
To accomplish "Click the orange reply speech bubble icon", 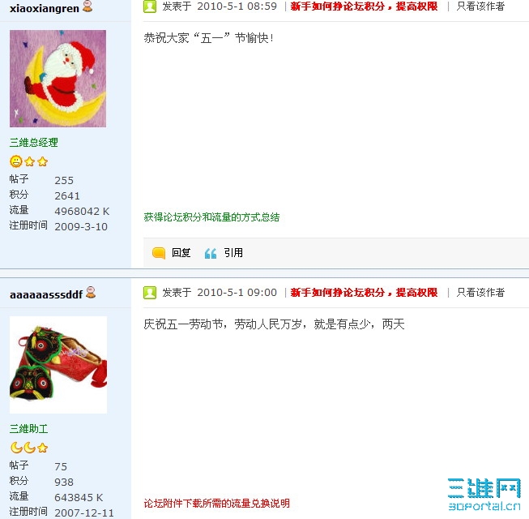I will pos(159,253).
